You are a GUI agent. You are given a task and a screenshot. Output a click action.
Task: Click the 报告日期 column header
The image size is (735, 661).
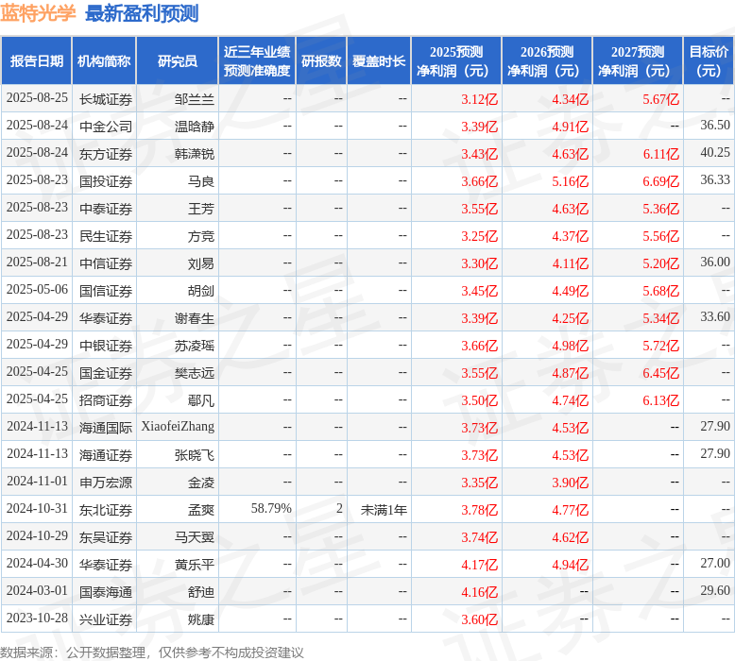pos(37,60)
